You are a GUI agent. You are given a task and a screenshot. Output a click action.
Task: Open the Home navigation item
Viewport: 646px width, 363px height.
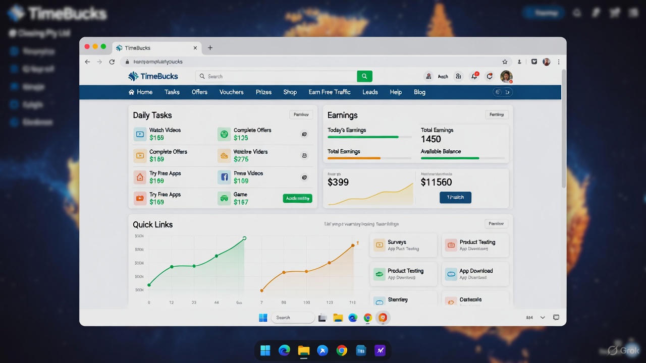140,92
